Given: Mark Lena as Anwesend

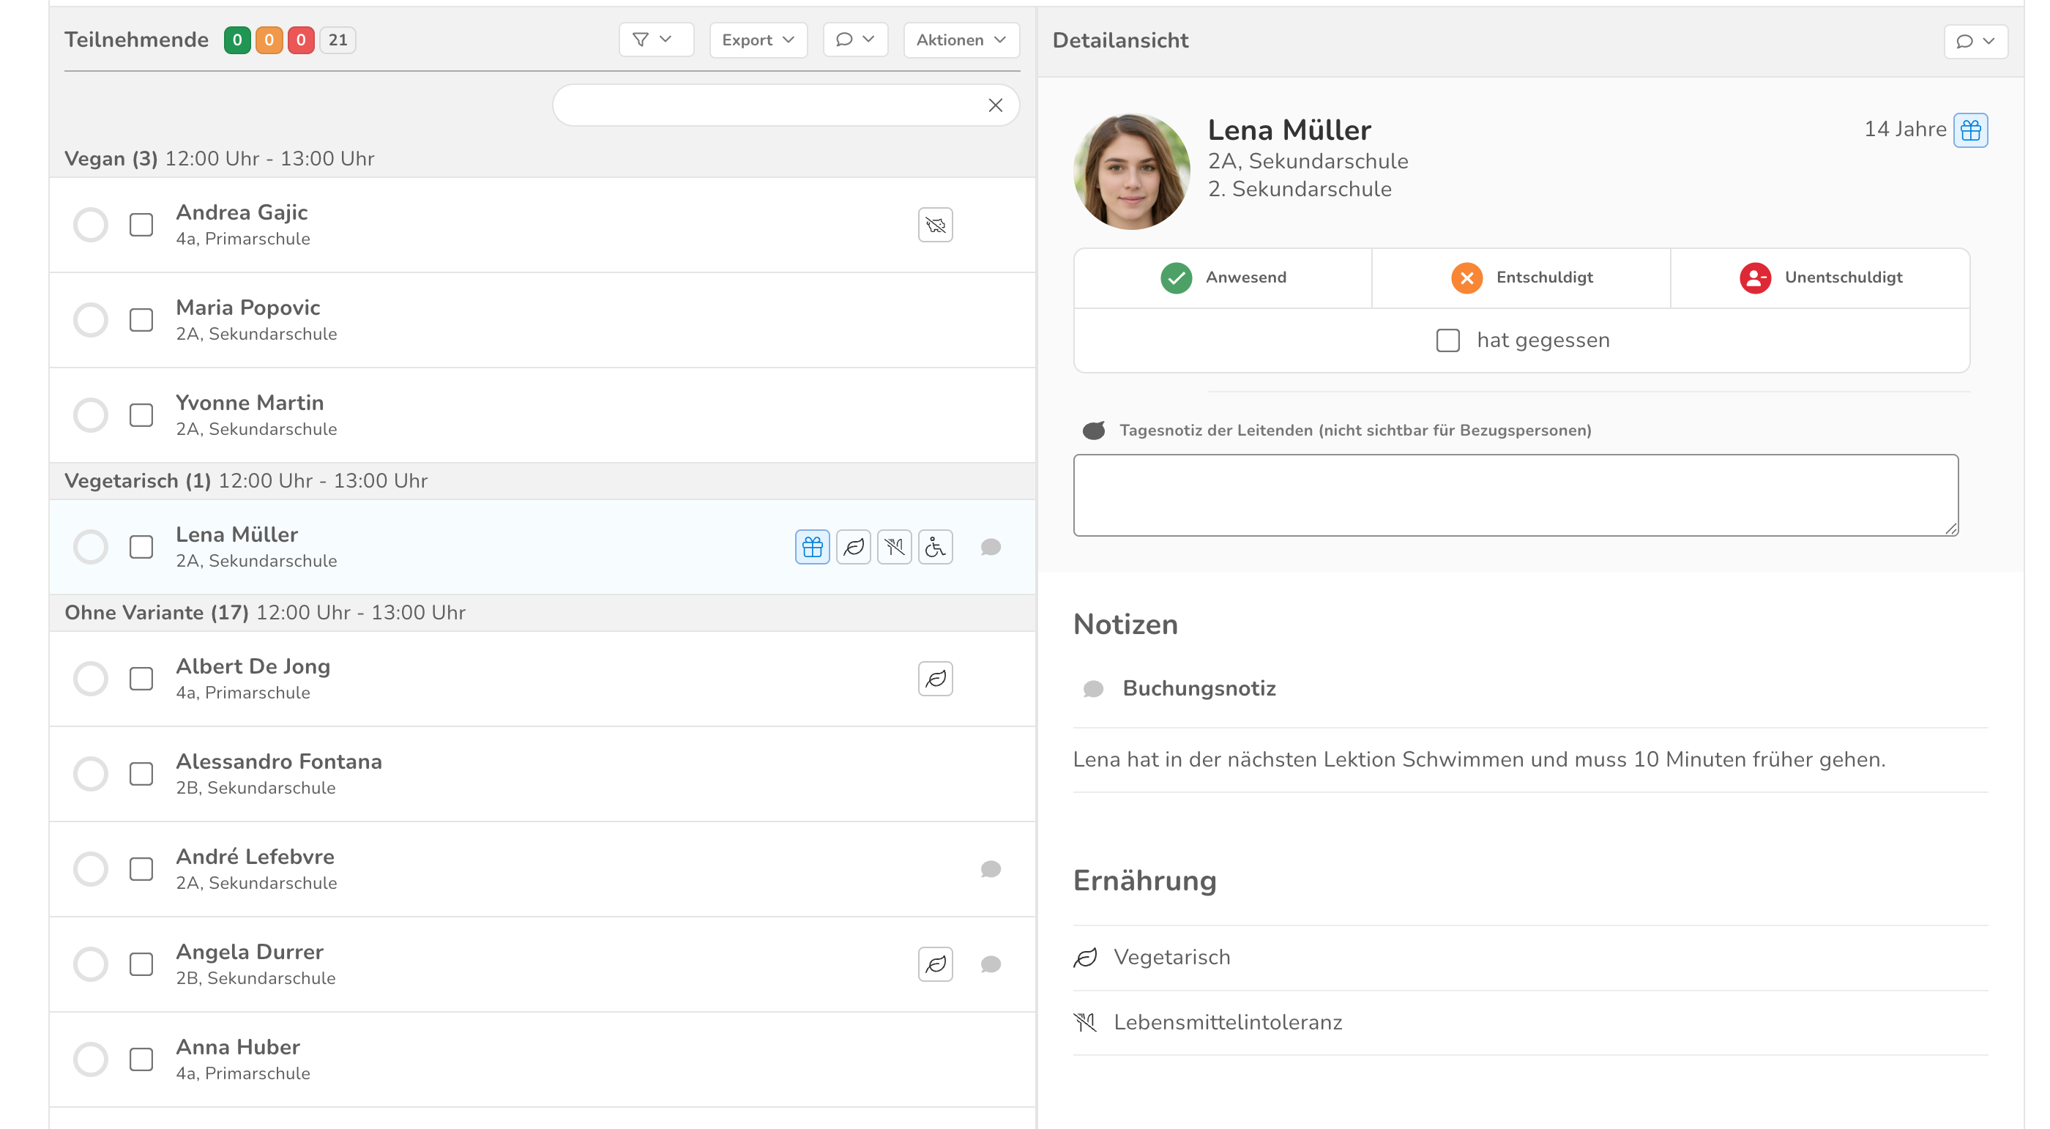Looking at the screenshot, I should (x=1223, y=277).
